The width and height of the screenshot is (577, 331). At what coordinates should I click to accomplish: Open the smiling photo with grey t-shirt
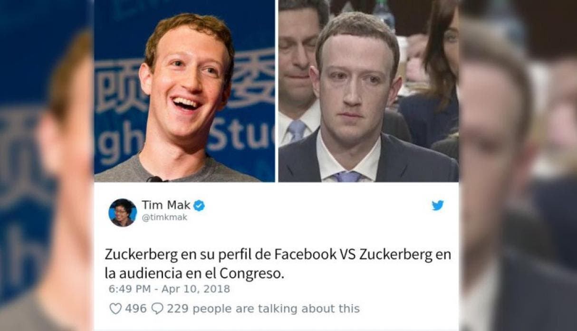click(x=184, y=91)
